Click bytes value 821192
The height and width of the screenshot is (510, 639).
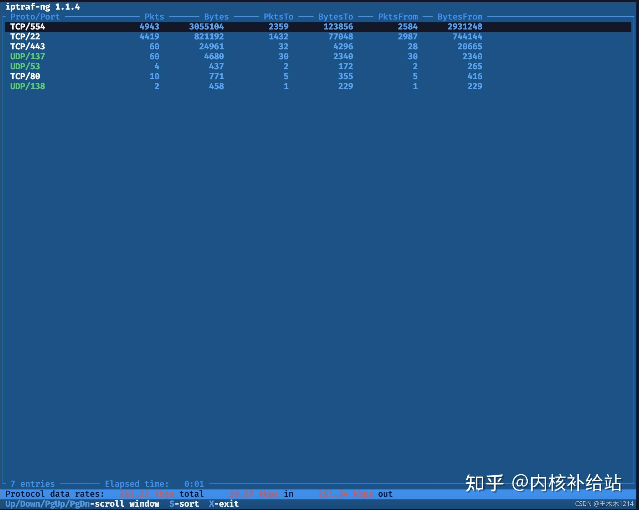209,37
